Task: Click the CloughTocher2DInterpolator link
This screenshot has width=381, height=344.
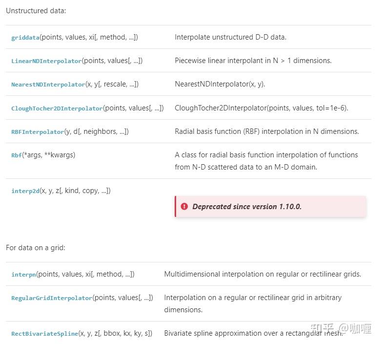Action: [57, 108]
